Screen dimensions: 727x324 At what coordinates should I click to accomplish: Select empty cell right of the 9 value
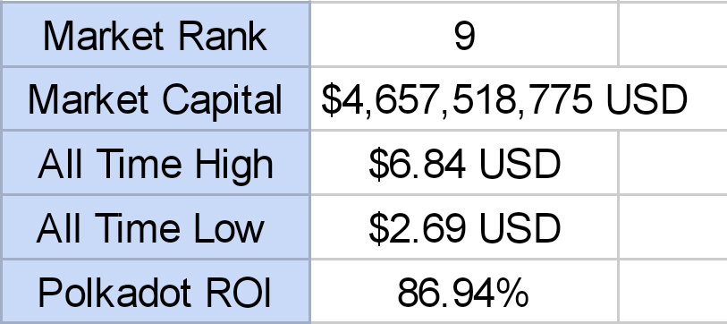click(x=673, y=35)
